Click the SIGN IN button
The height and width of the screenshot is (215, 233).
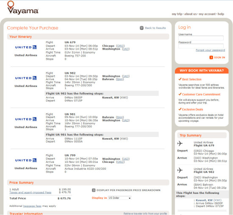217,57
